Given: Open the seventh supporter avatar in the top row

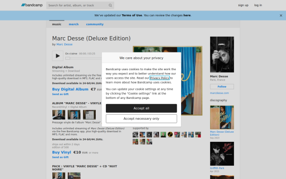Looking at the screenshot, I should (177, 135).
